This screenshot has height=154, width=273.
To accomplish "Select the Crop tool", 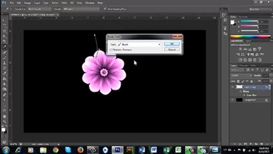I will tap(4, 41).
